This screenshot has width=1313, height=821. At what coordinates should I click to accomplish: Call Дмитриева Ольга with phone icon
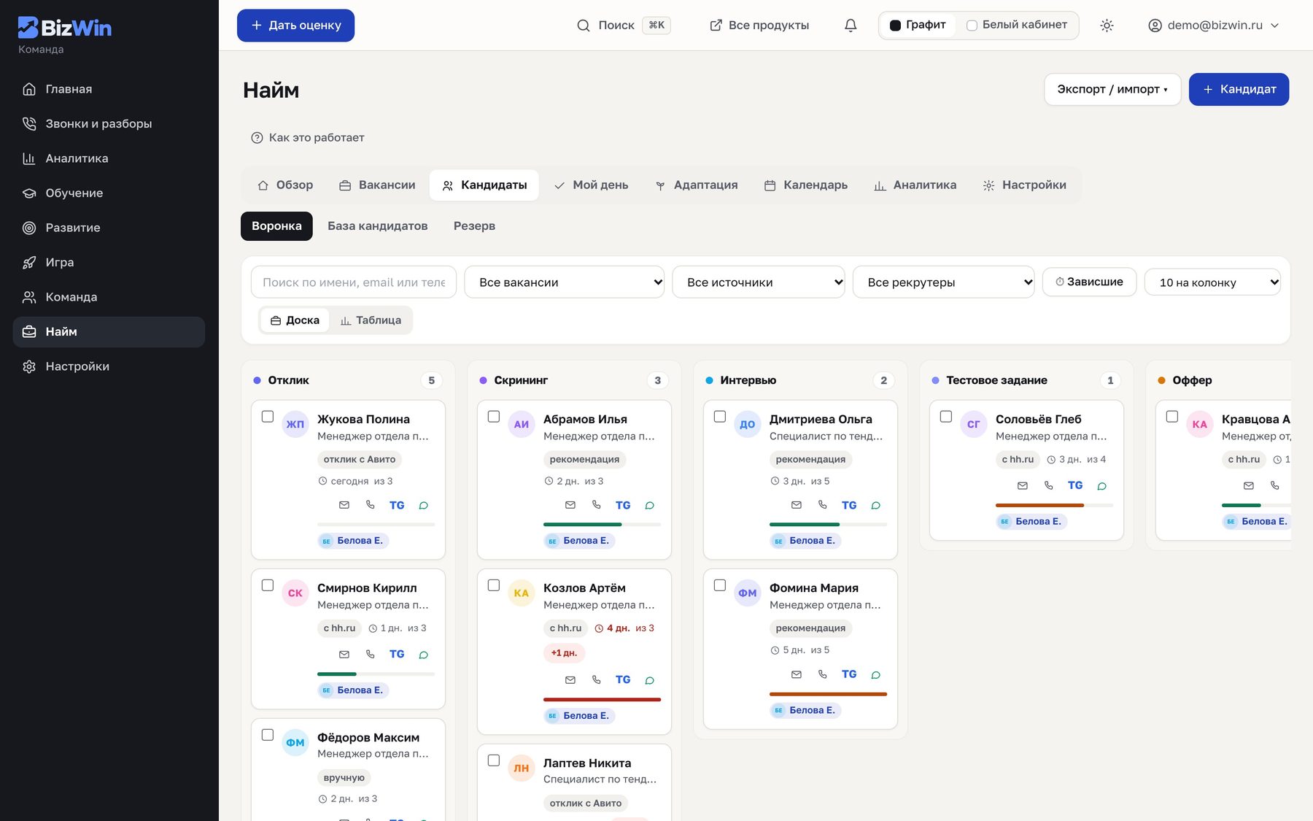tap(823, 505)
